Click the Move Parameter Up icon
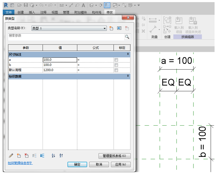Screen dimensions: 219x181 click(x=34, y=156)
